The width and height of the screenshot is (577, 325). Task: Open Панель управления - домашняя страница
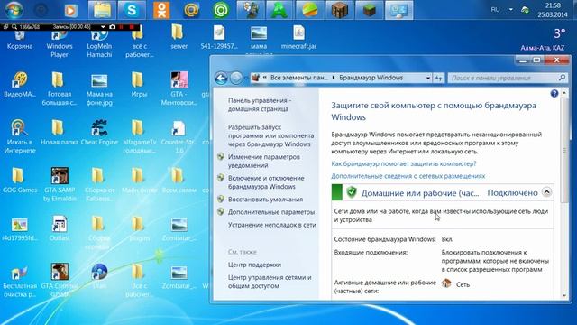pos(260,105)
